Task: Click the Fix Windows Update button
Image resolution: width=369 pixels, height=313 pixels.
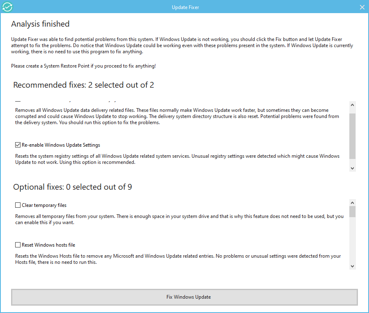Action: [184, 297]
